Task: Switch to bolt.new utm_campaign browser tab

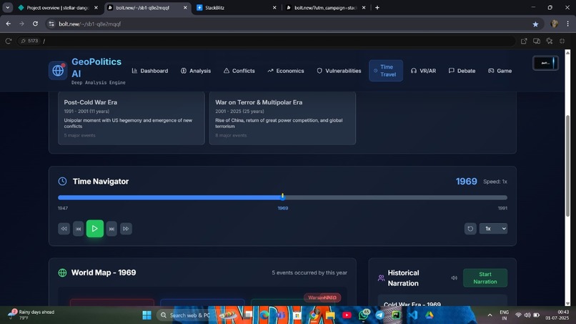Action: click(x=325, y=7)
